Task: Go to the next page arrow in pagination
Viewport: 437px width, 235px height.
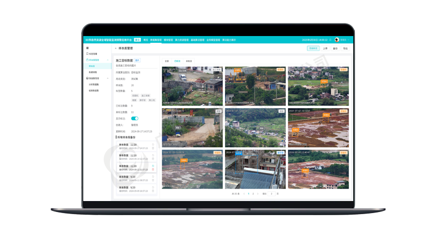Action: coord(257,194)
